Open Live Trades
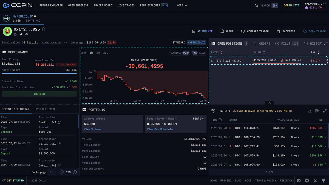This screenshot has width=329, height=185. click(126, 5)
